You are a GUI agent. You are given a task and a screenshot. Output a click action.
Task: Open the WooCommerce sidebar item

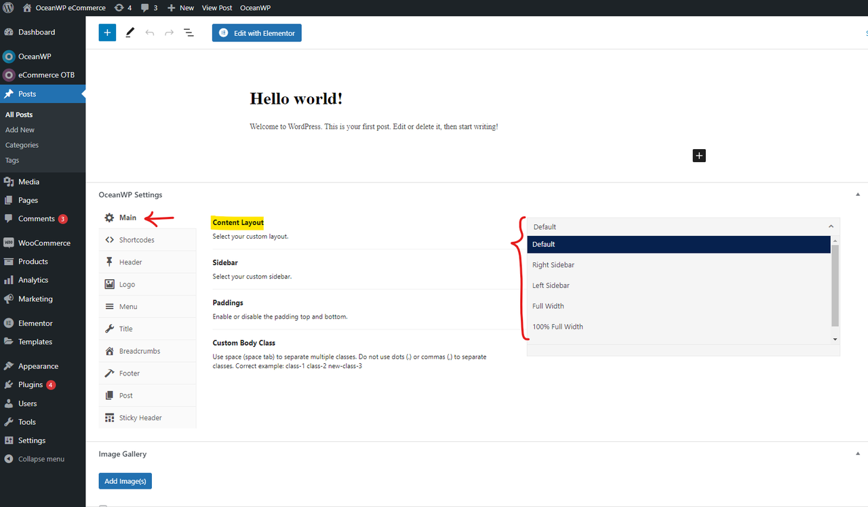click(43, 243)
